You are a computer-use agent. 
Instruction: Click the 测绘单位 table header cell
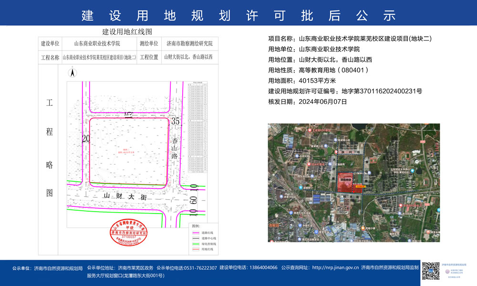[149, 43]
